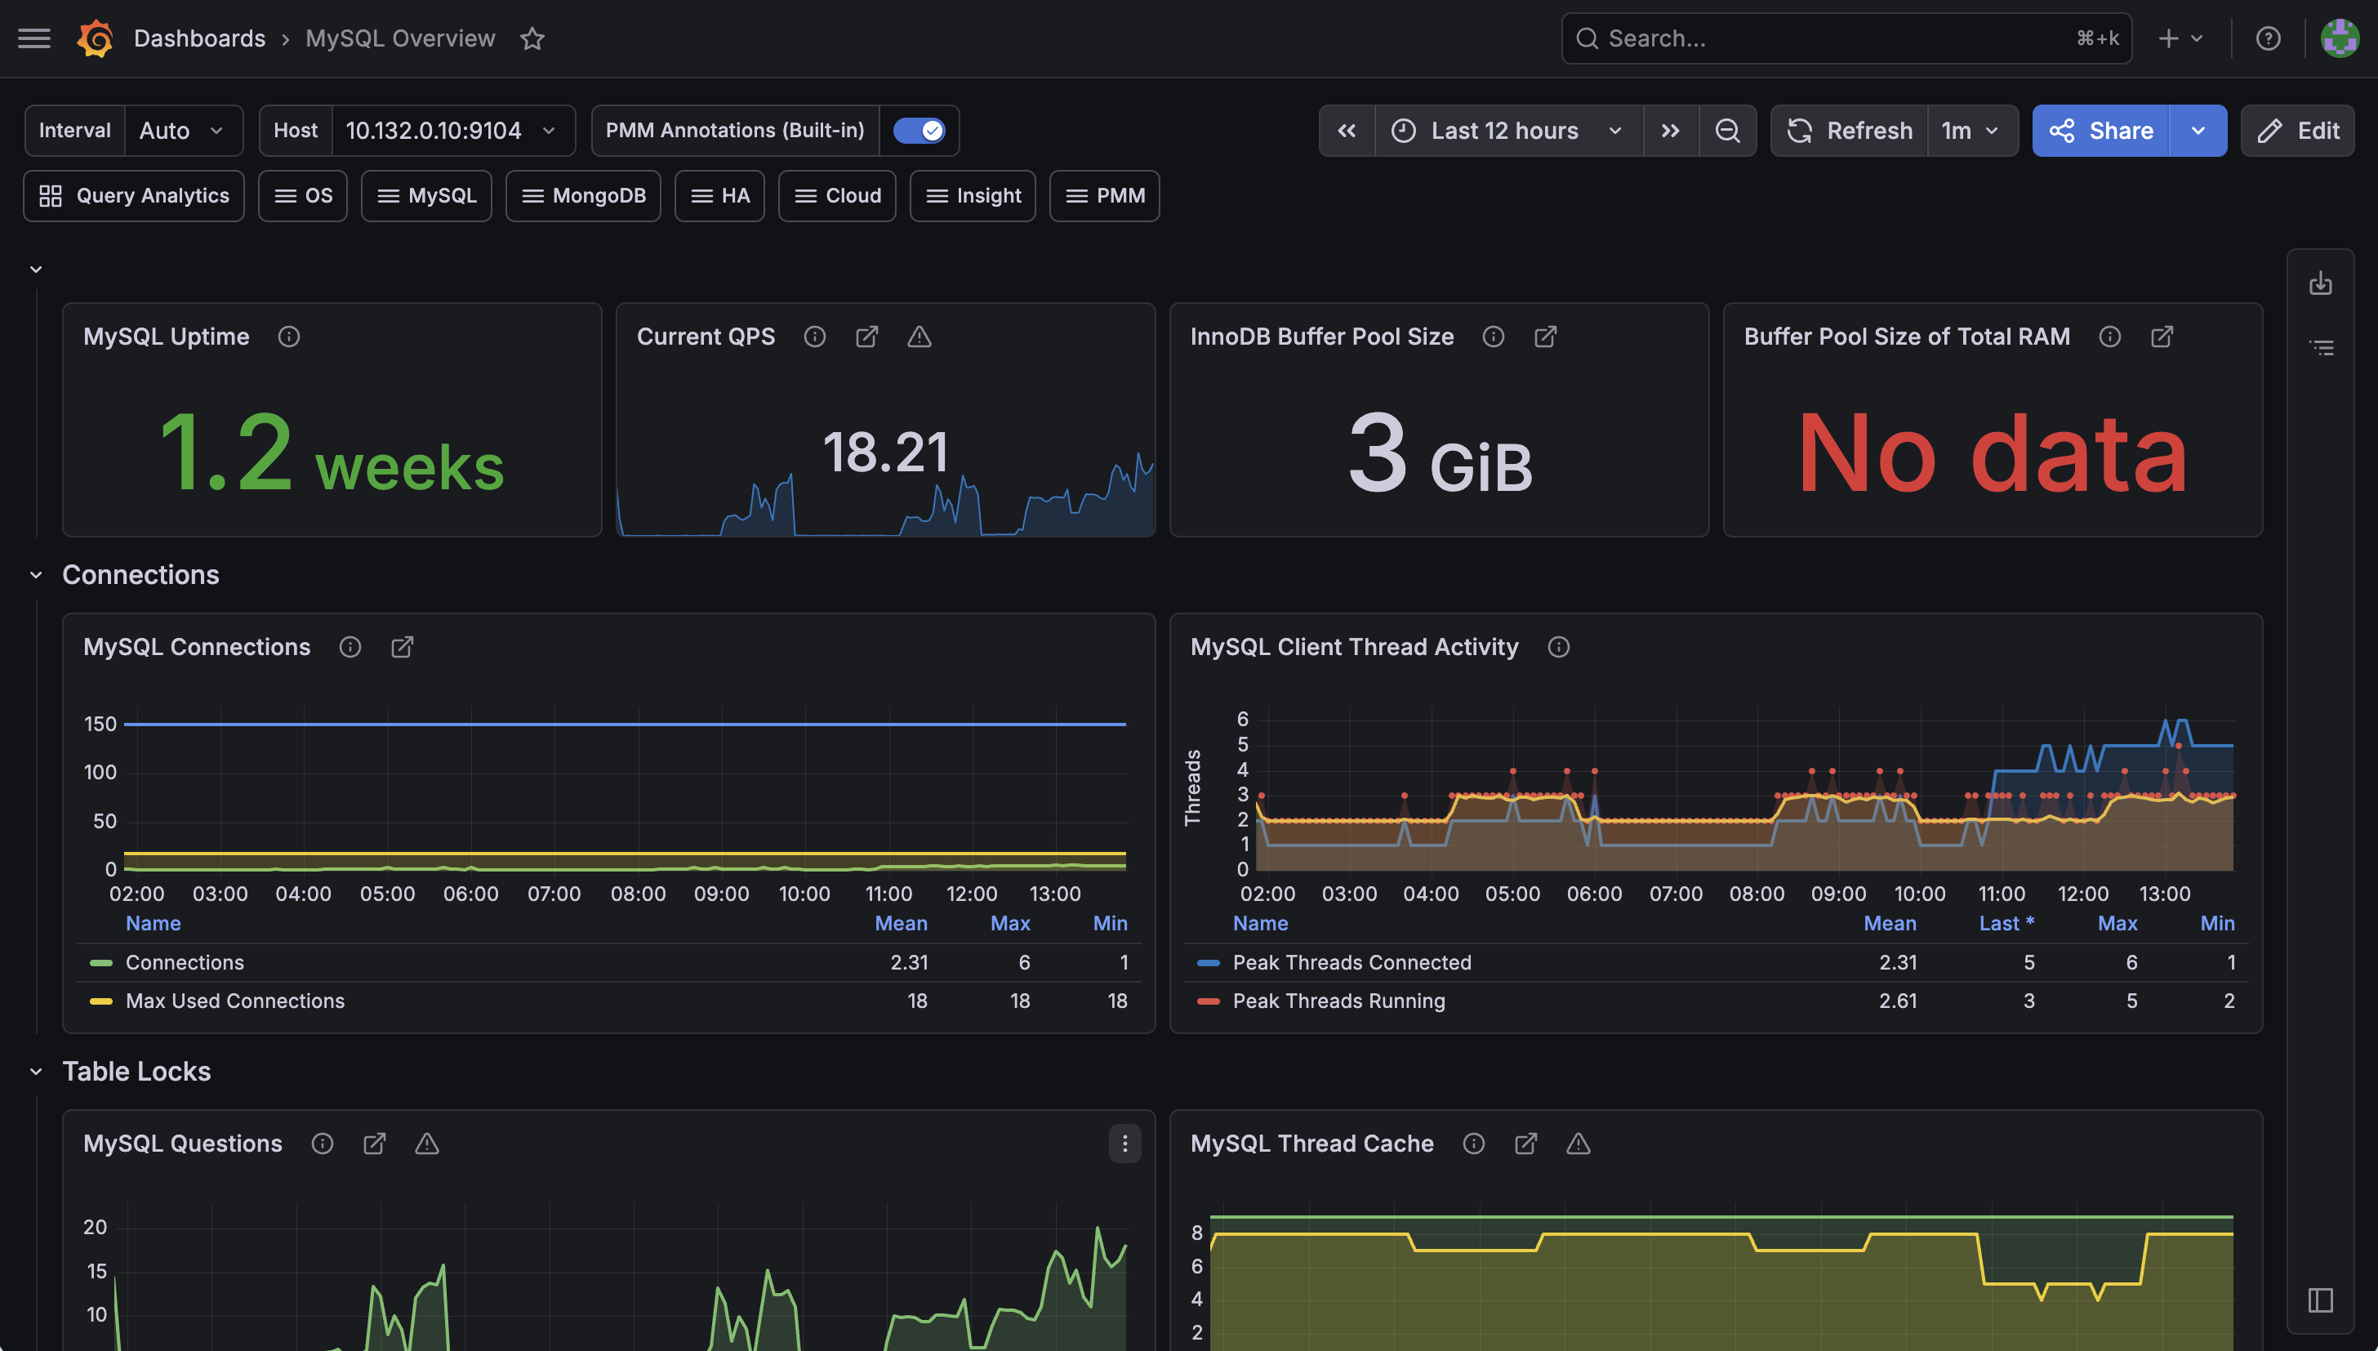Click MySQL Thread Cache warning icon

click(1578, 1144)
